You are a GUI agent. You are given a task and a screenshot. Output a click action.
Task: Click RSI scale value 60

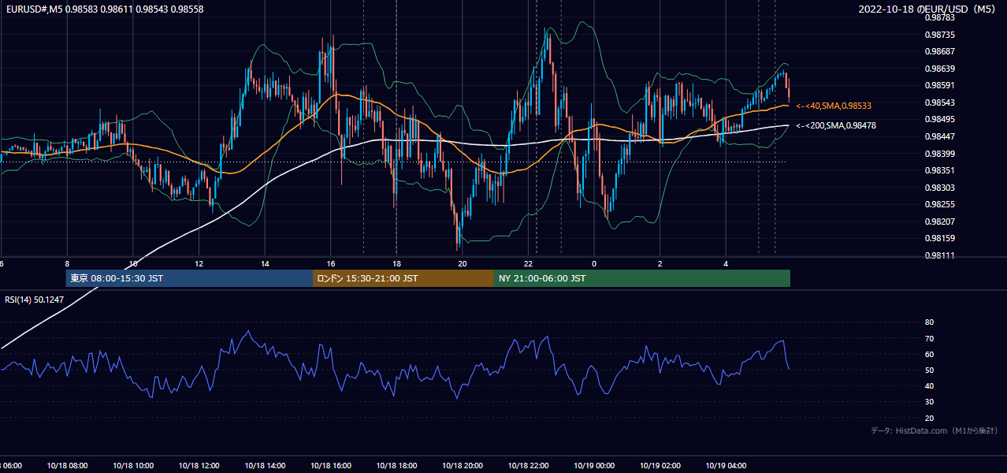click(x=929, y=354)
